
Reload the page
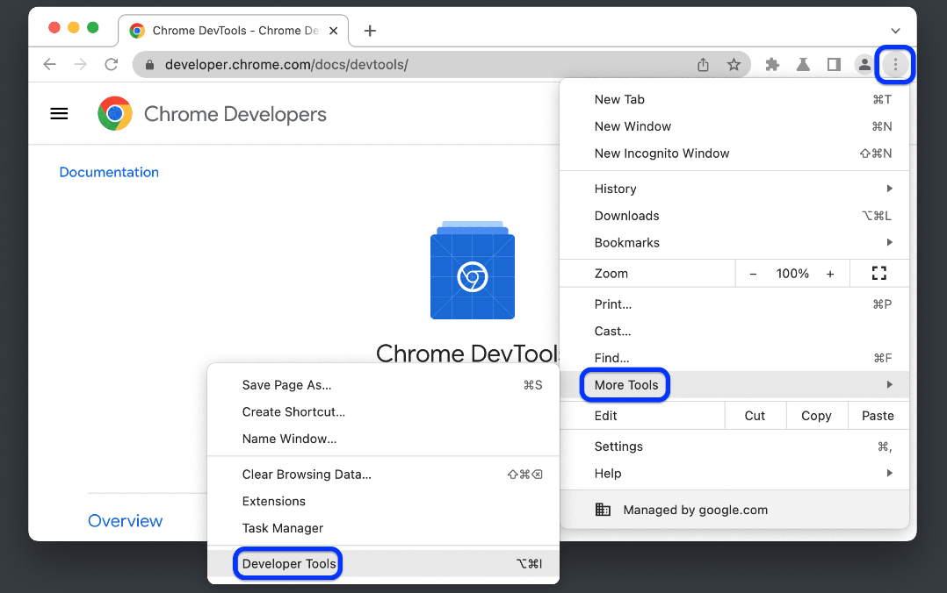pos(111,64)
